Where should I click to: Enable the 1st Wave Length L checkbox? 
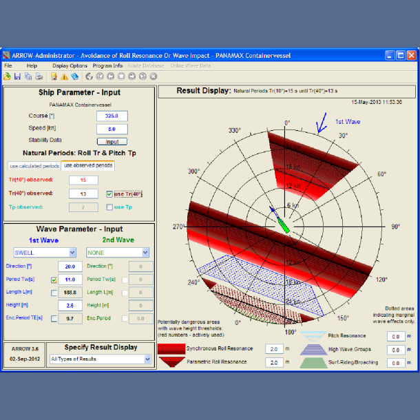tap(54, 293)
